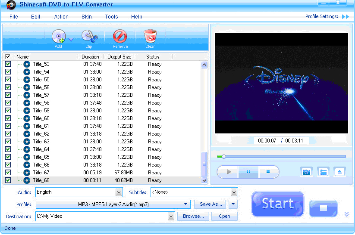Screen dimensions: 355x235
Task: Open the Edit menu
Action: [x=35, y=17]
